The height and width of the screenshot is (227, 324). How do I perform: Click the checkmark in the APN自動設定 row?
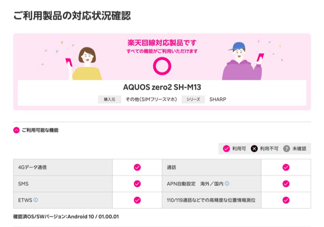[286, 184]
